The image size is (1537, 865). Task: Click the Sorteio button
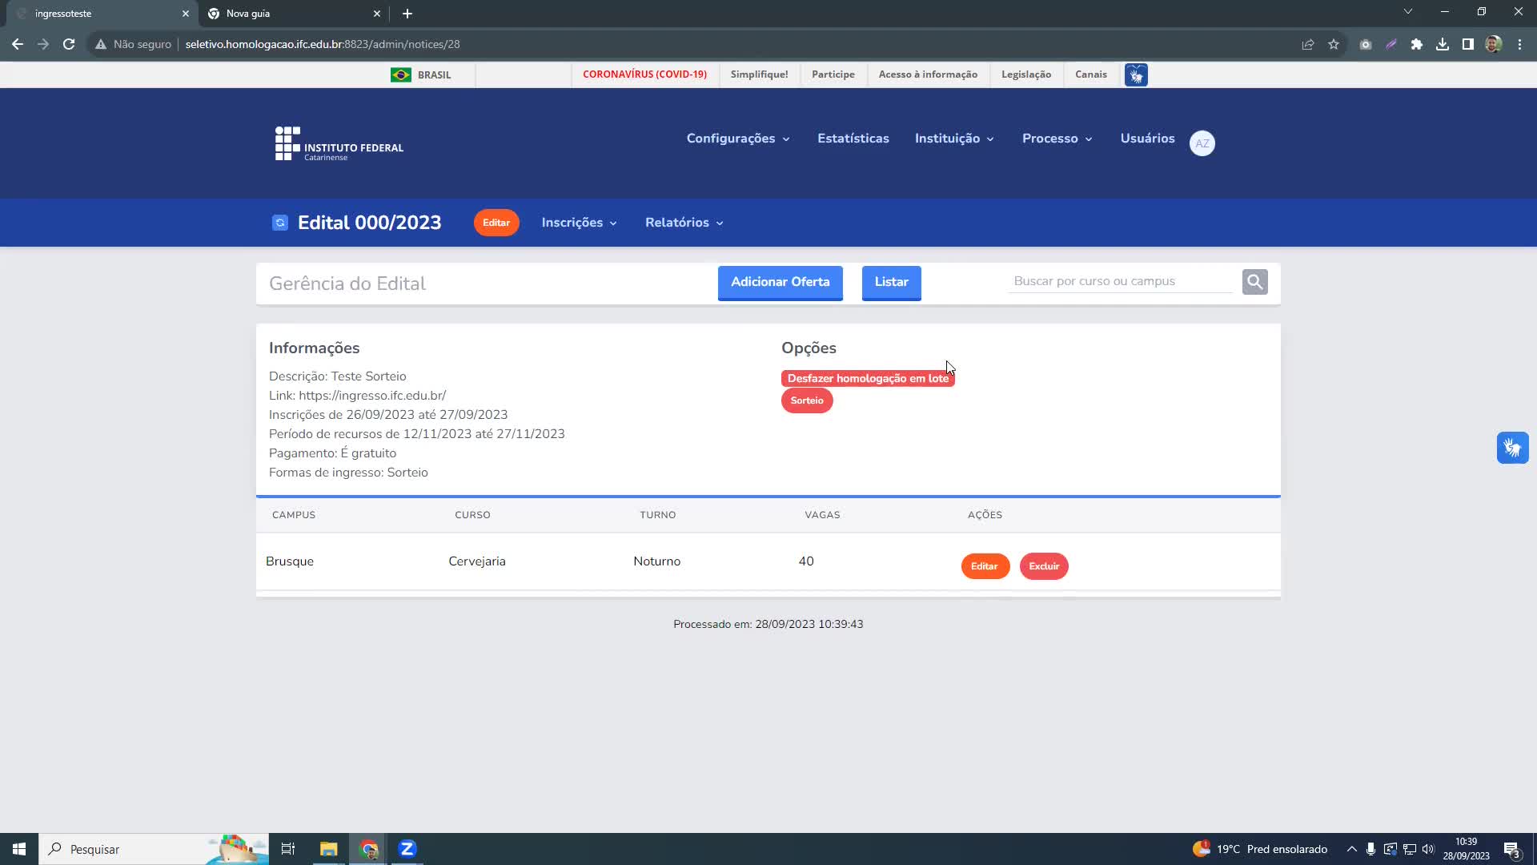[807, 400]
